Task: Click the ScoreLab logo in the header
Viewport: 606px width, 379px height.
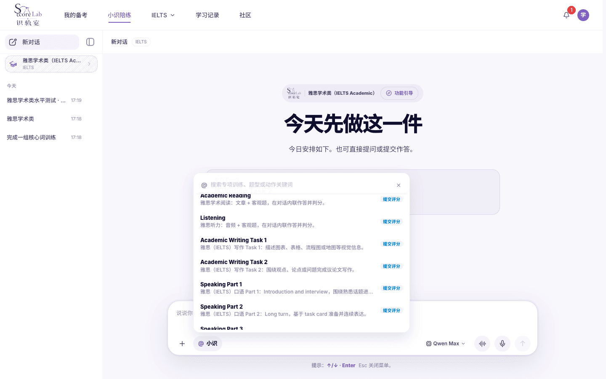Action: [x=28, y=15]
